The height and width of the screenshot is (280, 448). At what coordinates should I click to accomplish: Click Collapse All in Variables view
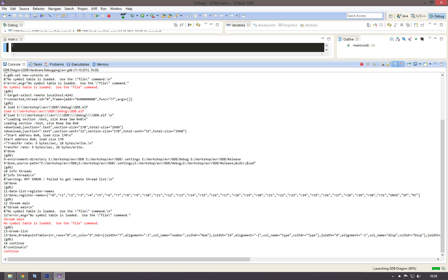coord(381,25)
